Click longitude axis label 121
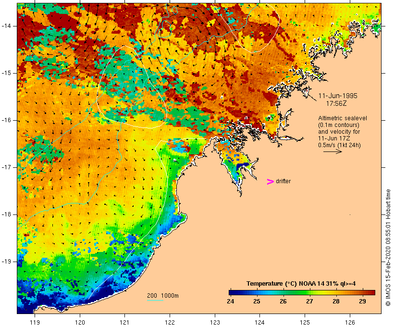This screenshot has width=394, height=327. [124, 322]
